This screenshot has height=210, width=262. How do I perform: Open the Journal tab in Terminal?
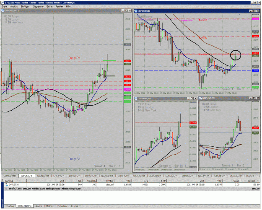(x=74, y=206)
